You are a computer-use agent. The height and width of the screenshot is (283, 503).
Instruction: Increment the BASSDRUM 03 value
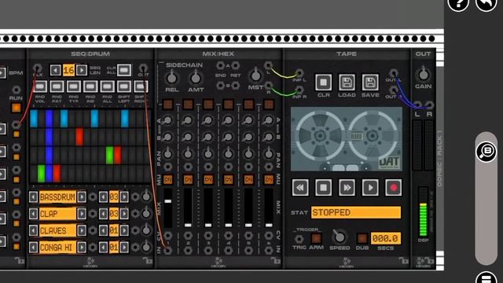point(124,197)
